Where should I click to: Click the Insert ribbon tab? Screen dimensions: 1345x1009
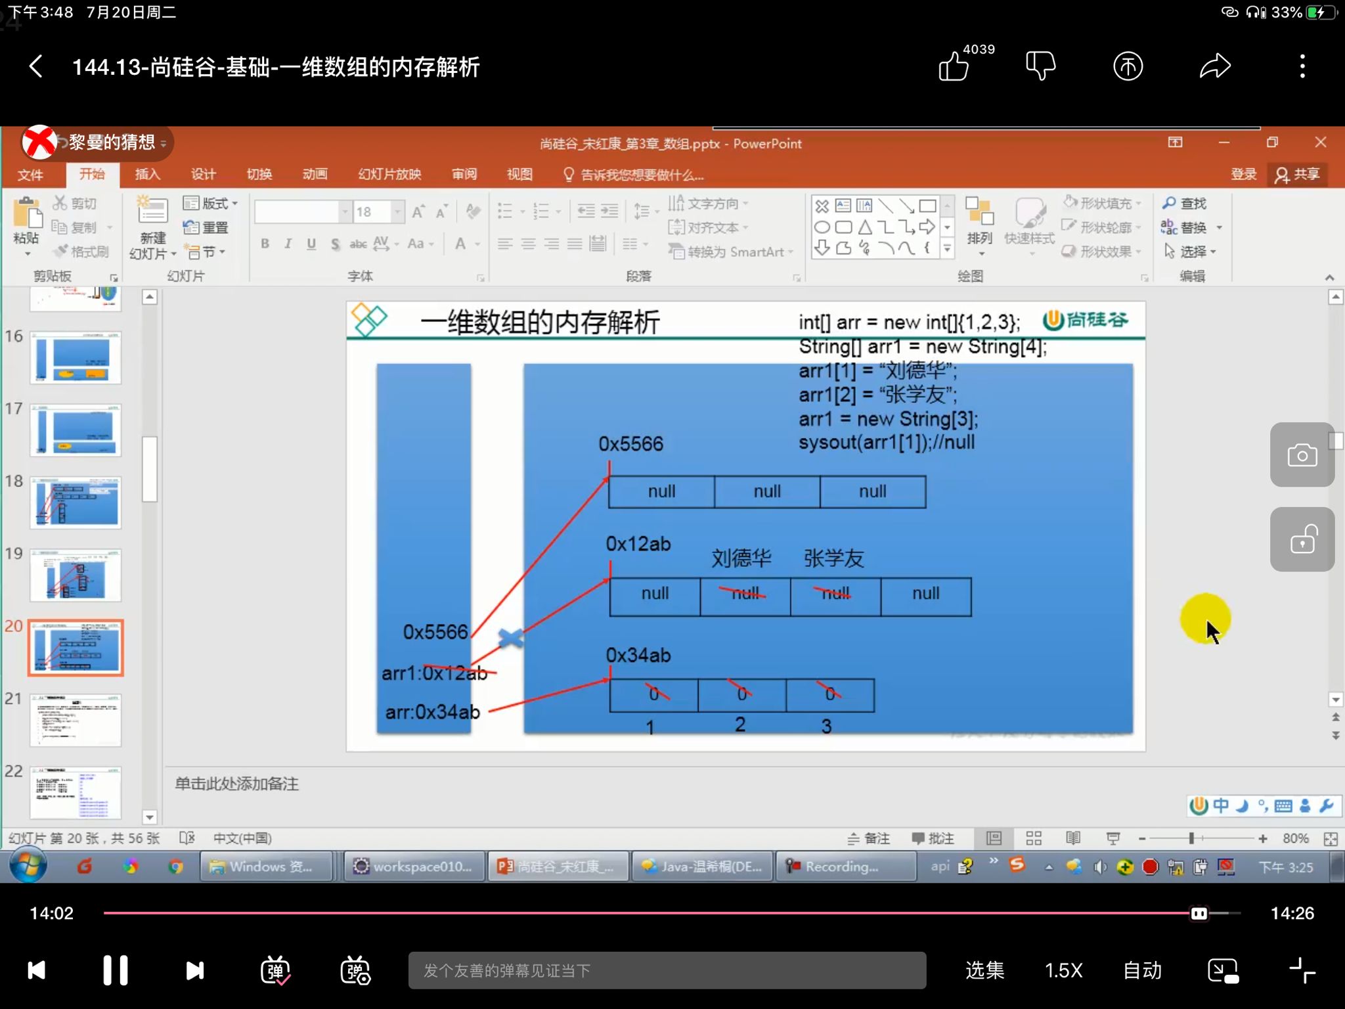pyautogui.click(x=148, y=174)
